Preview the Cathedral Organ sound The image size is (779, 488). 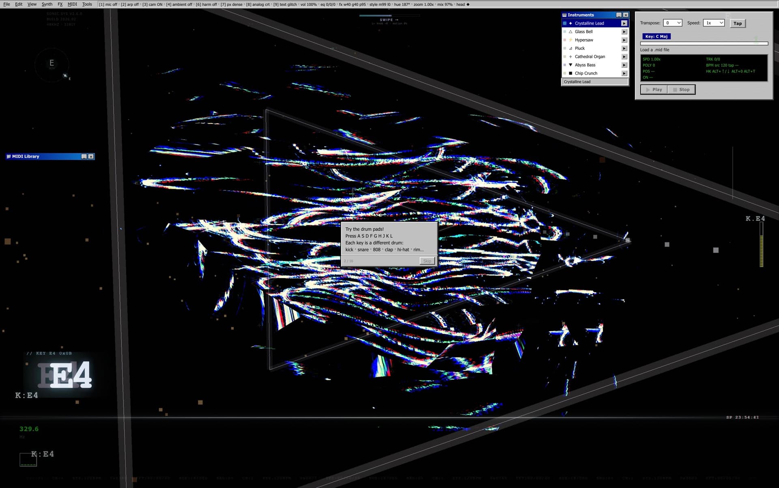click(624, 57)
